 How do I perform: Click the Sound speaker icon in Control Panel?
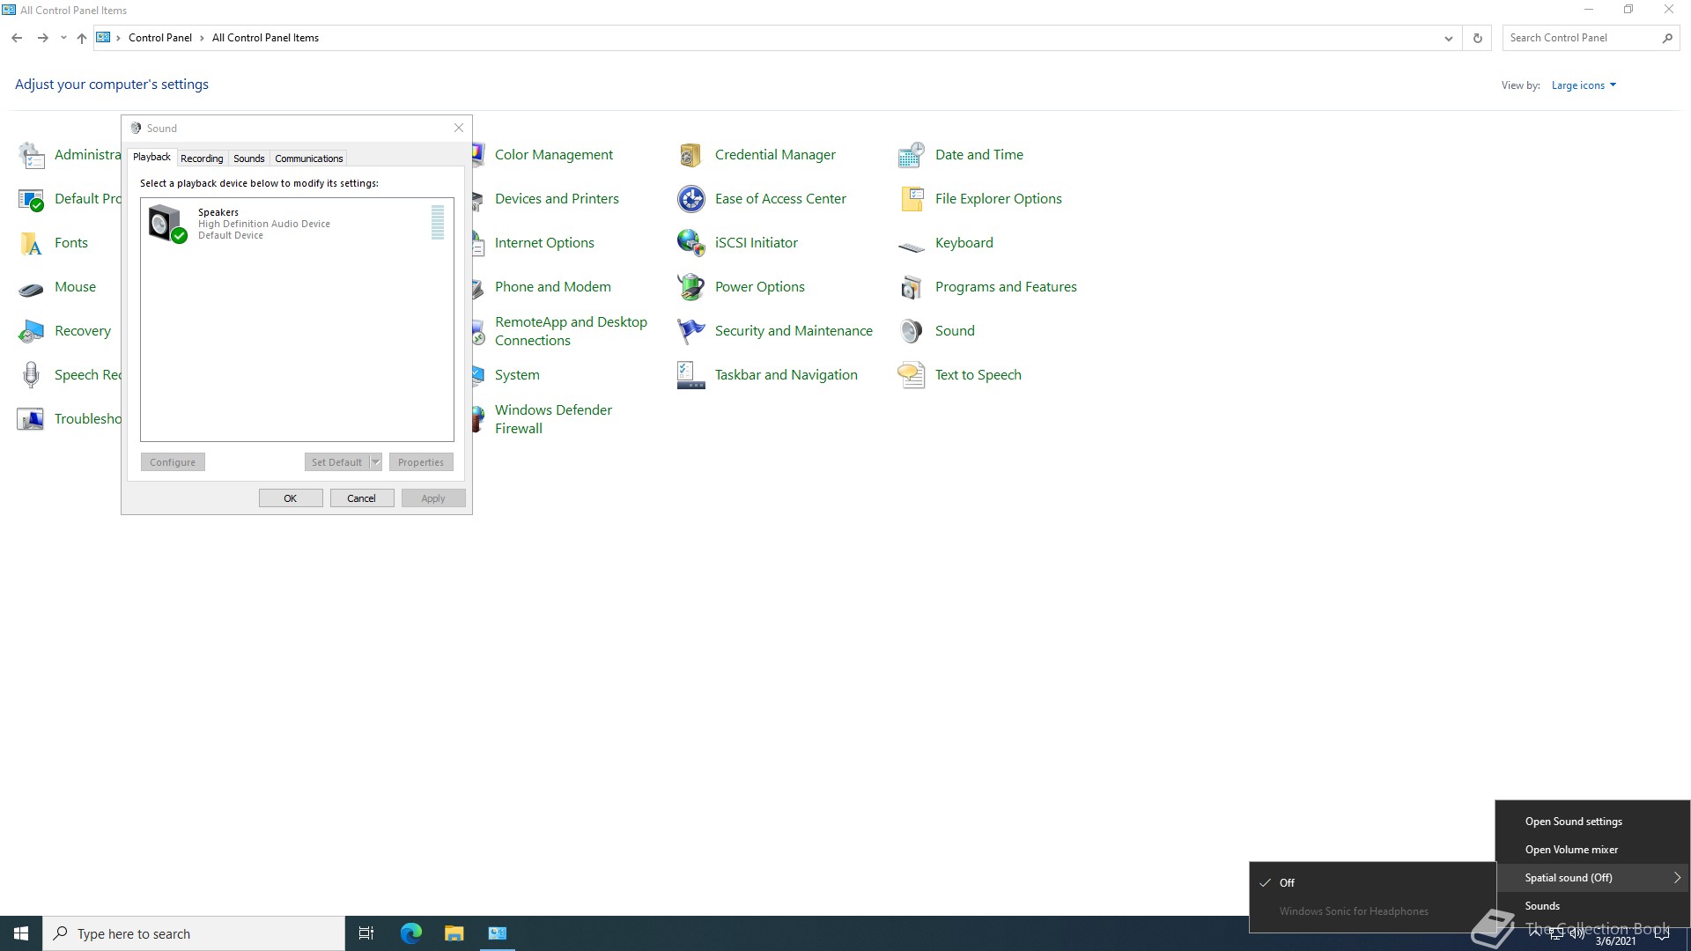[911, 331]
